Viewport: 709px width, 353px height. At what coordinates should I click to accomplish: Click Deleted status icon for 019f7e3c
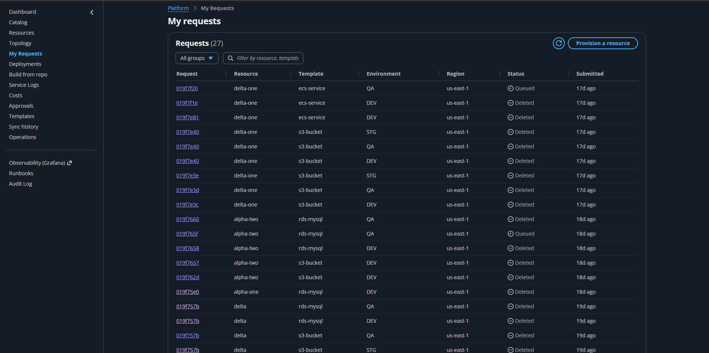pos(510,205)
